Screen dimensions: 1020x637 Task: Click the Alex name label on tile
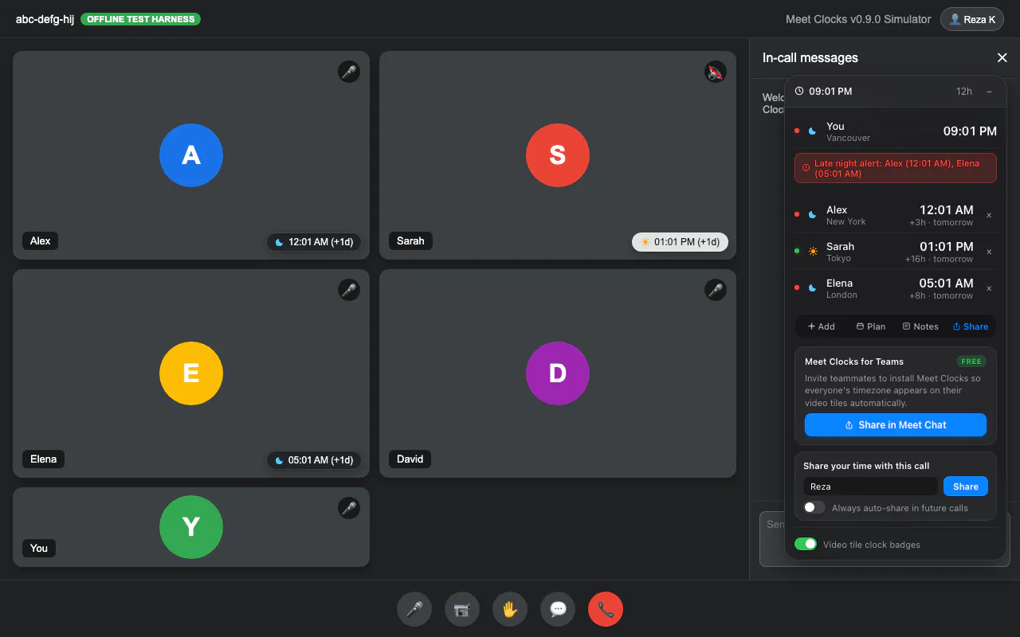[x=41, y=240]
